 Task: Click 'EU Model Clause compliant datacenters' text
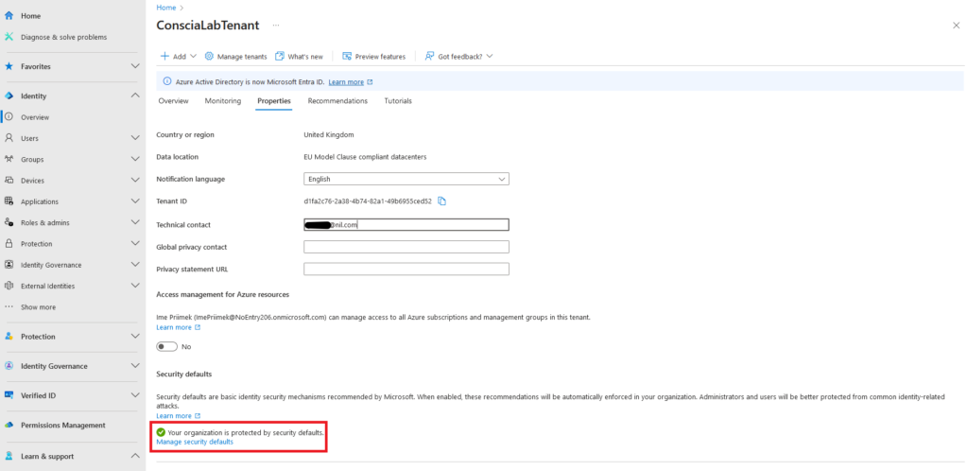(x=366, y=157)
